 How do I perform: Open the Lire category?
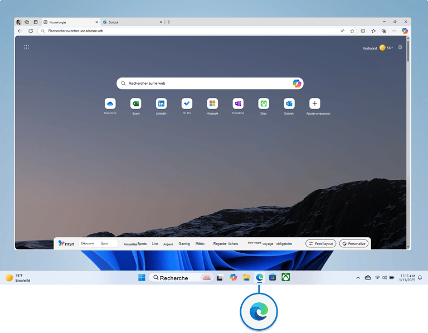pyautogui.click(x=155, y=243)
